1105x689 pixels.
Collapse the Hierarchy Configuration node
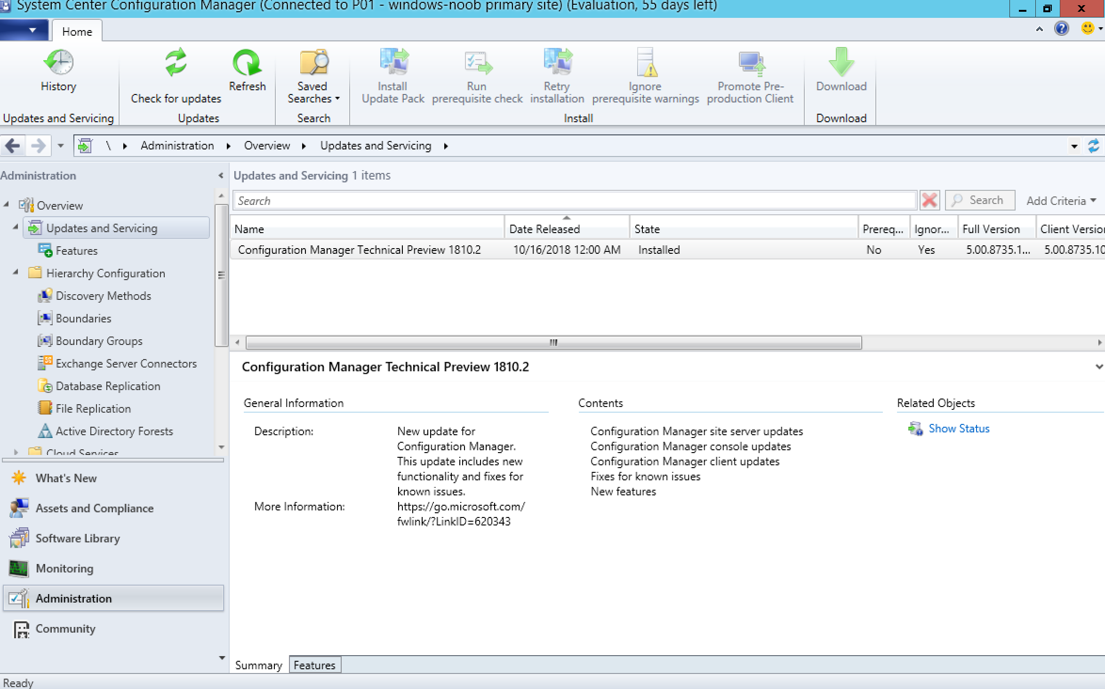(16, 272)
